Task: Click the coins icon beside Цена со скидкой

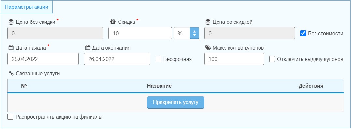Action: pos(208,22)
